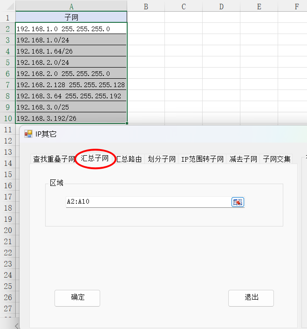Select cell containing 192.168.2.0/24
Screen dimensions: 307x329
(71, 62)
